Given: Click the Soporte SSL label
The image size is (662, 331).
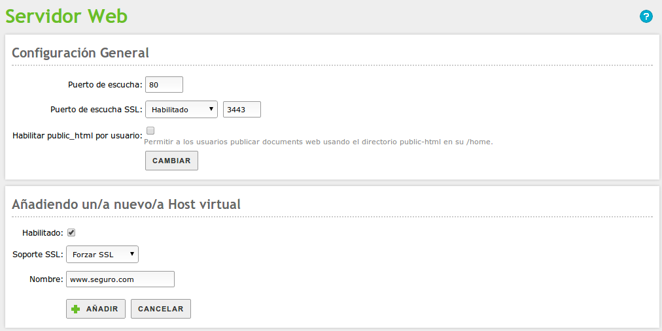Looking at the screenshot, I should pyautogui.click(x=38, y=255).
